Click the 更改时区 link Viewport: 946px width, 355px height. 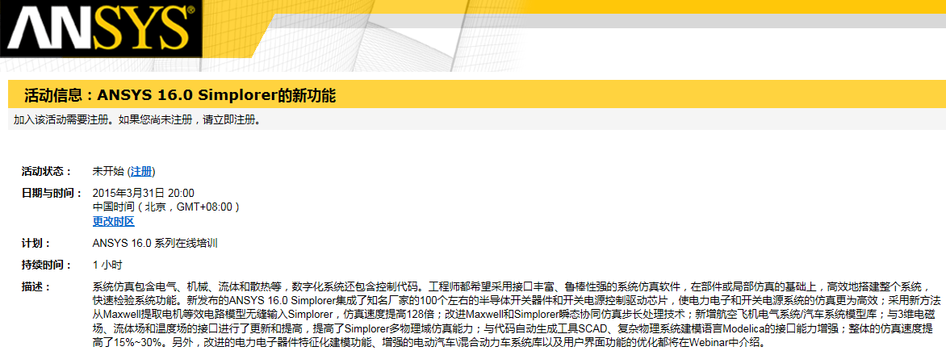pyautogui.click(x=114, y=221)
